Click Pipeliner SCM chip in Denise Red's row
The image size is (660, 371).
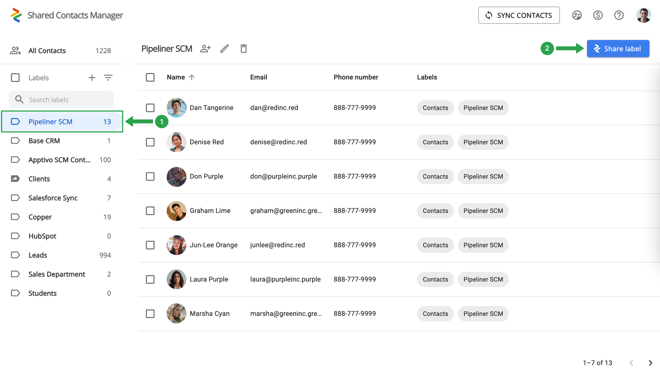[x=483, y=142]
